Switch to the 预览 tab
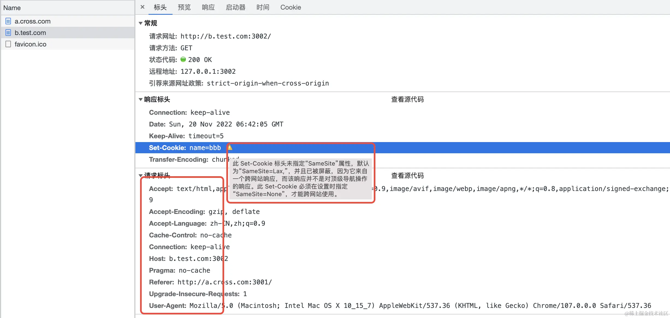The width and height of the screenshot is (670, 318). [184, 7]
